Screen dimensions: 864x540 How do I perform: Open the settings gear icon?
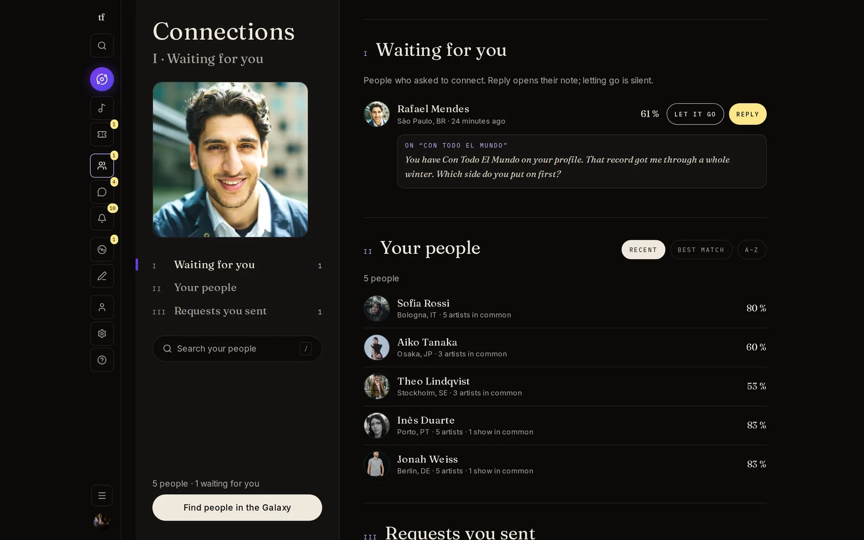click(x=102, y=334)
